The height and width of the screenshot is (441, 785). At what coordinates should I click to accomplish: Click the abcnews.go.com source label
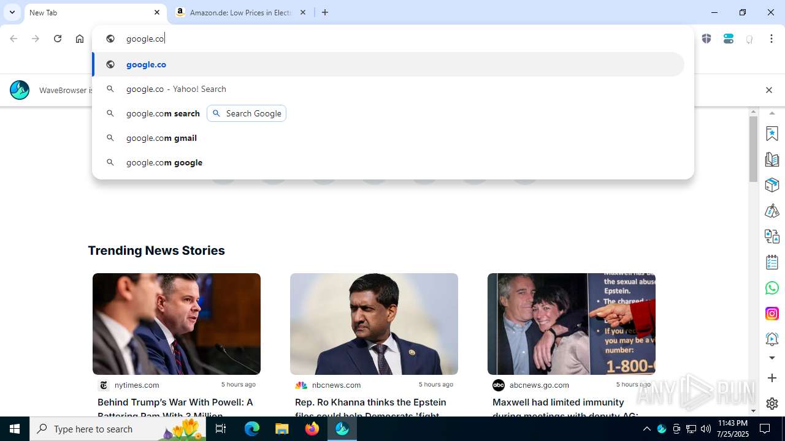pos(539,385)
